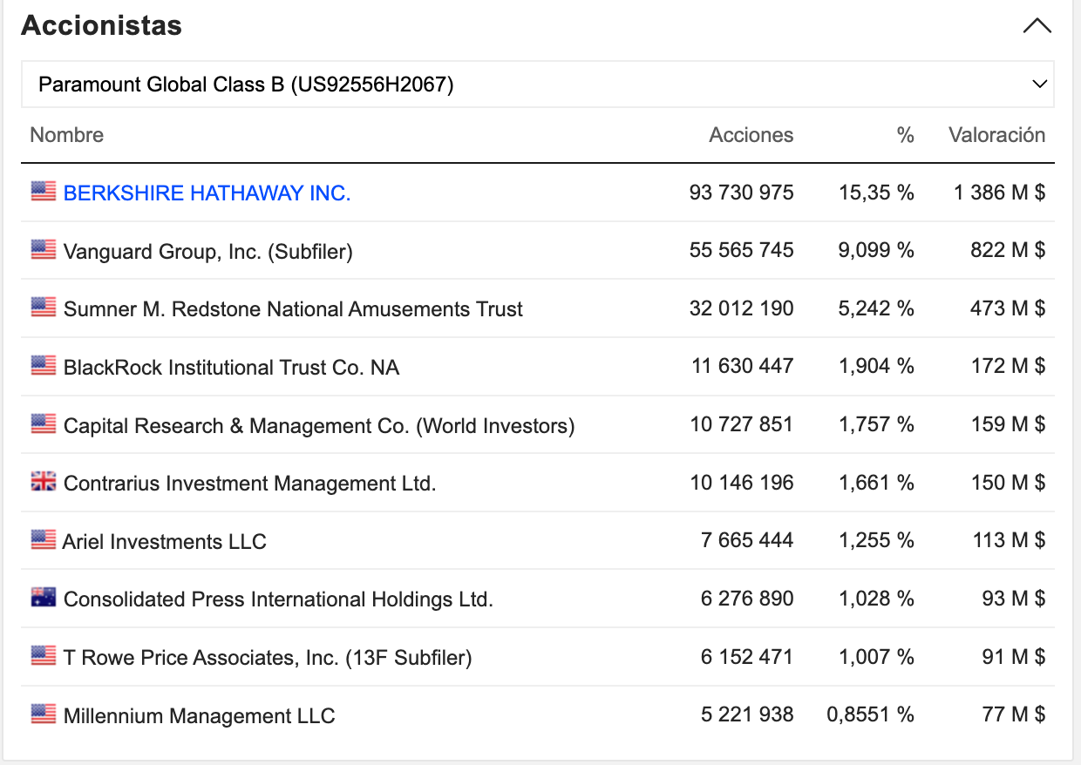Select Consolidated Press International Holdings Ltd. name
This screenshot has width=1081, height=765.
[278, 599]
